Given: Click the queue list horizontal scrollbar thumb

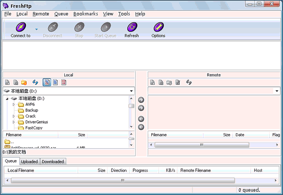Looking at the screenshot, I should [123, 180].
